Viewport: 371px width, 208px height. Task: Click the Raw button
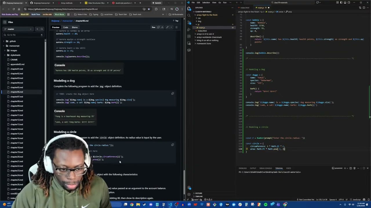153,27
